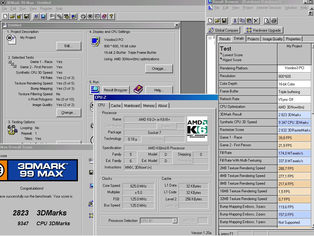This screenshot has width=314, height=236.
Task: Click the Result Browser magnifier icon in Run section
Action: click(x=94, y=89)
